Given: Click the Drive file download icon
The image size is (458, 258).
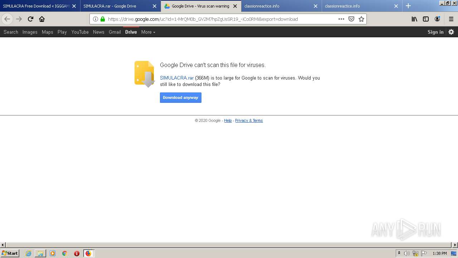Looking at the screenshot, I should click(145, 74).
